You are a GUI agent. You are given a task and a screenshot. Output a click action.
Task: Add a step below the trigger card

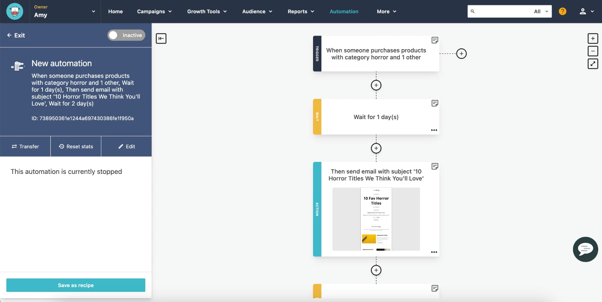coord(376,85)
